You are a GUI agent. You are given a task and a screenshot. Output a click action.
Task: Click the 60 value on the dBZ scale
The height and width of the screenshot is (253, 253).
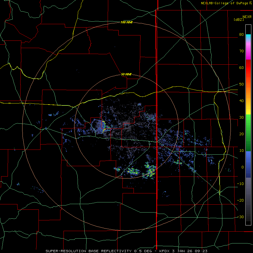click(x=241, y=67)
